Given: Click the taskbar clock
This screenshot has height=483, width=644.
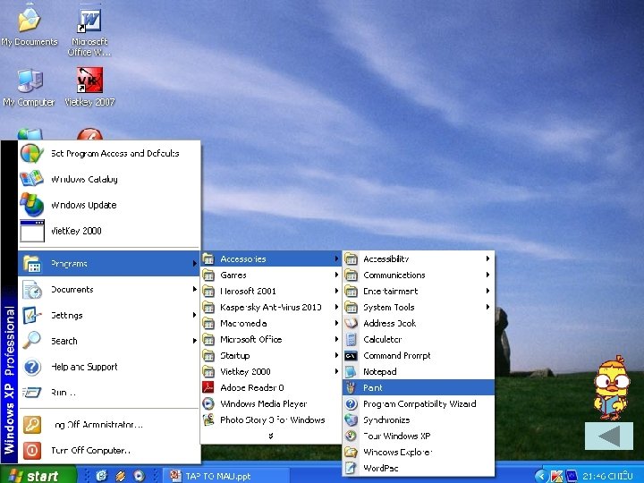Looking at the screenshot, I should point(607,476).
